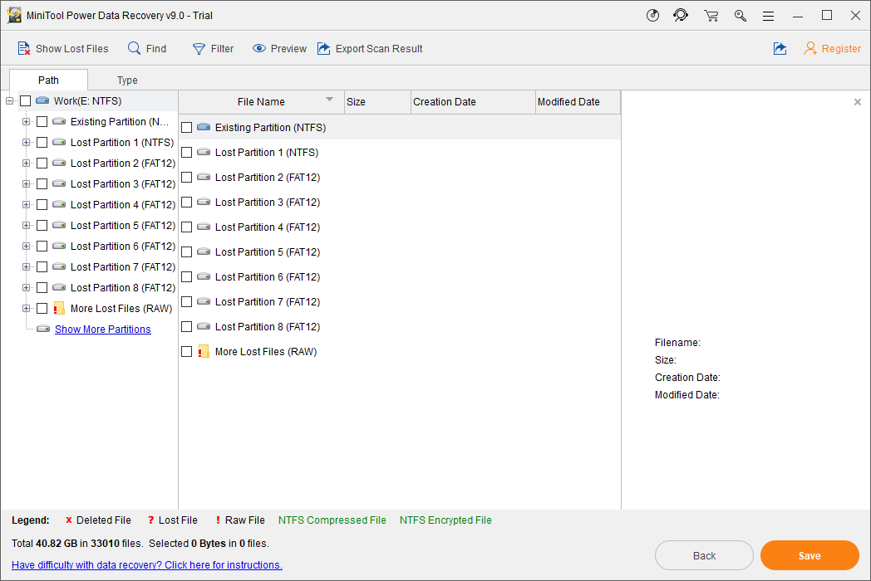Screen dimensions: 871x581
Task: Click the headset support icon
Action: [x=682, y=16]
